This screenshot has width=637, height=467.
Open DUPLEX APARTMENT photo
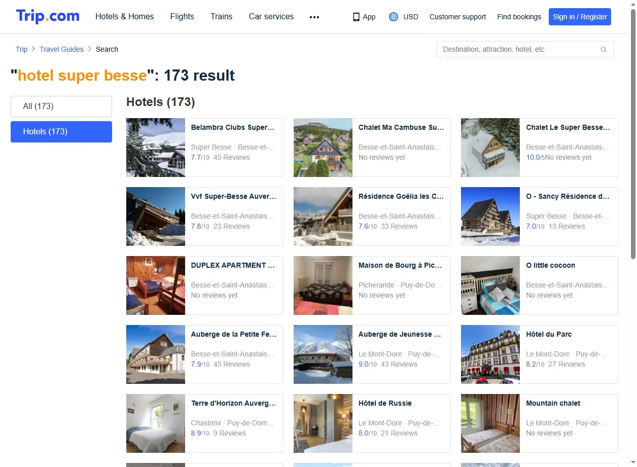click(x=156, y=285)
